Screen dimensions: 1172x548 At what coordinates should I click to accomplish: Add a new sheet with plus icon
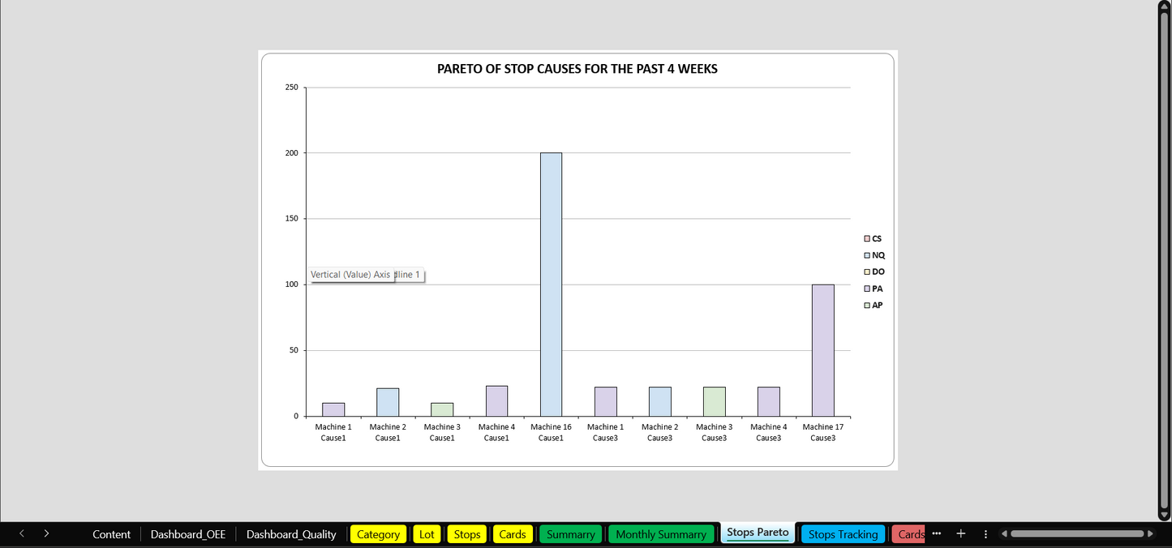[961, 533]
